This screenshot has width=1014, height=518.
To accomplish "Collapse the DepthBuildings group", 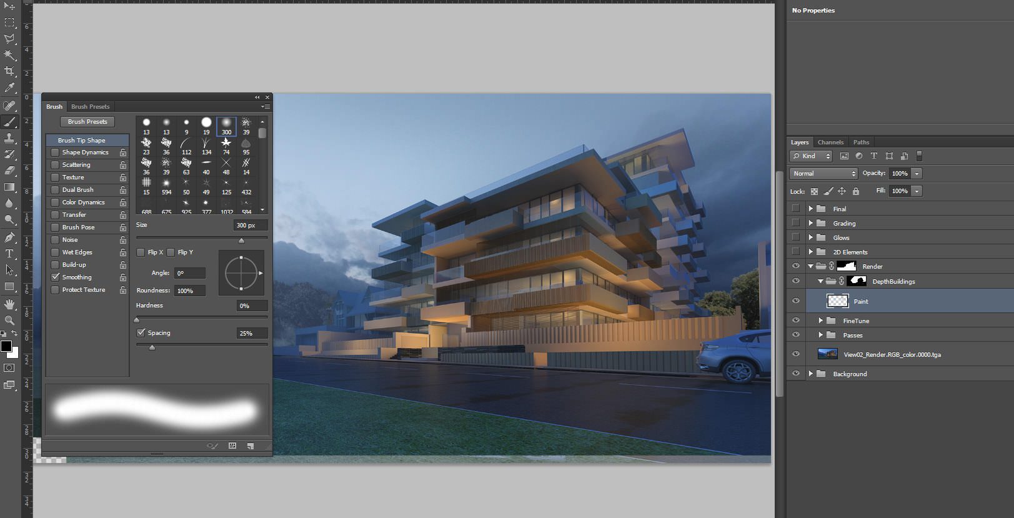I will pyautogui.click(x=820, y=281).
